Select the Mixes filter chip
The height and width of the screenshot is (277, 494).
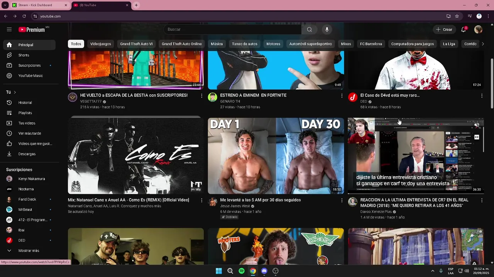(x=346, y=44)
